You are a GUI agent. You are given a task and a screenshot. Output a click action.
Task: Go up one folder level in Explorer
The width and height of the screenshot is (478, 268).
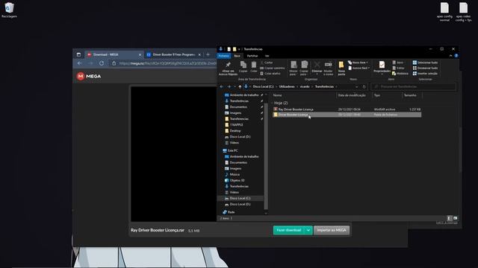tap(240, 87)
